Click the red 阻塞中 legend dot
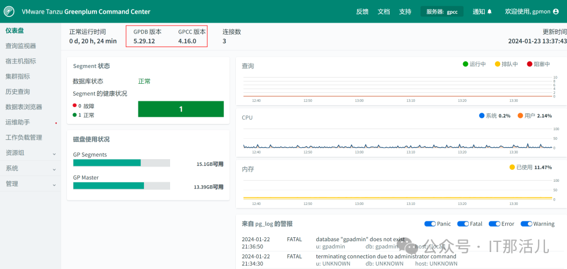The image size is (567, 269). [530, 64]
